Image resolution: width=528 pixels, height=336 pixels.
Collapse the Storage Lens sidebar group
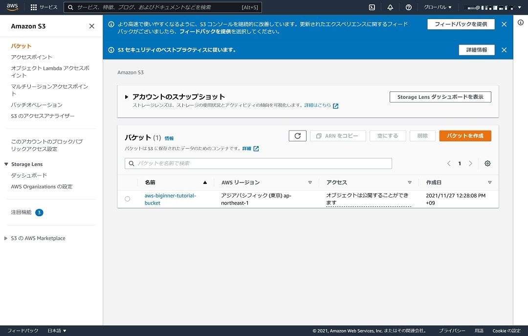(x=6, y=164)
